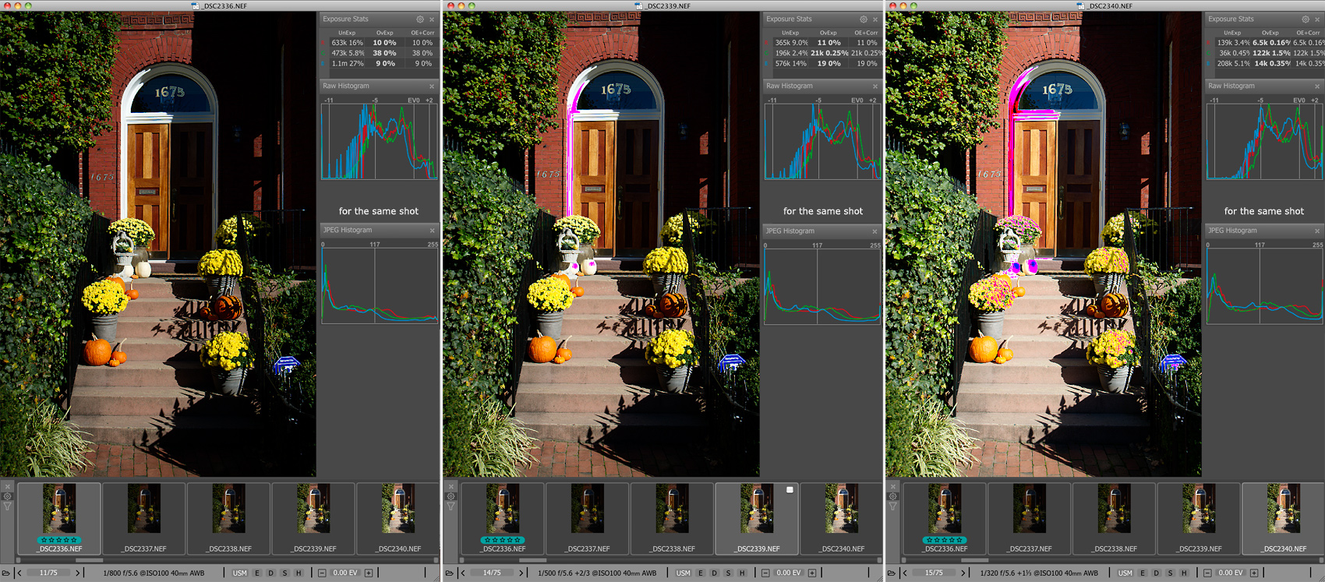Open filmstrip settings gear in _DSC2340.NEF window
This screenshot has height=582, width=1325.
click(x=893, y=496)
